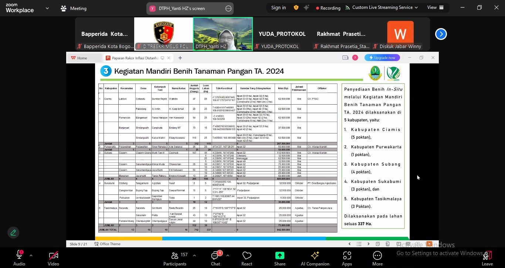This screenshot has height=268, width=505.
Task: Click 'Kabupaten Ciamis' in the side note
Action: (x=376, y=130)
